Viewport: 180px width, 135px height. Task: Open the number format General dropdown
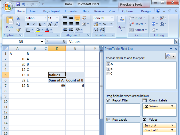112,18
